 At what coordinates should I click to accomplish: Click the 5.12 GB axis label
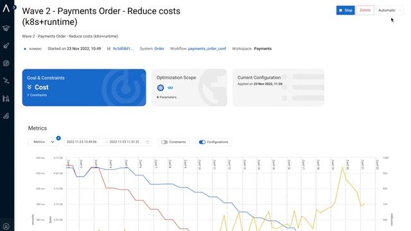(x=58, y=158)
